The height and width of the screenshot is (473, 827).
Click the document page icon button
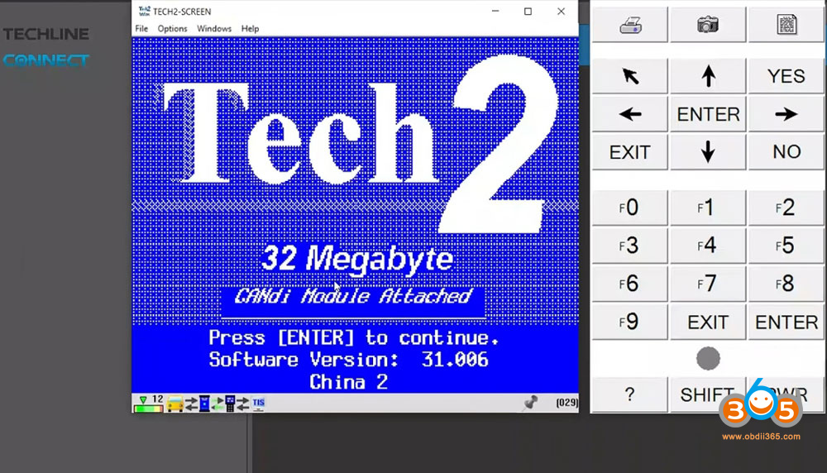pos(786,26)
